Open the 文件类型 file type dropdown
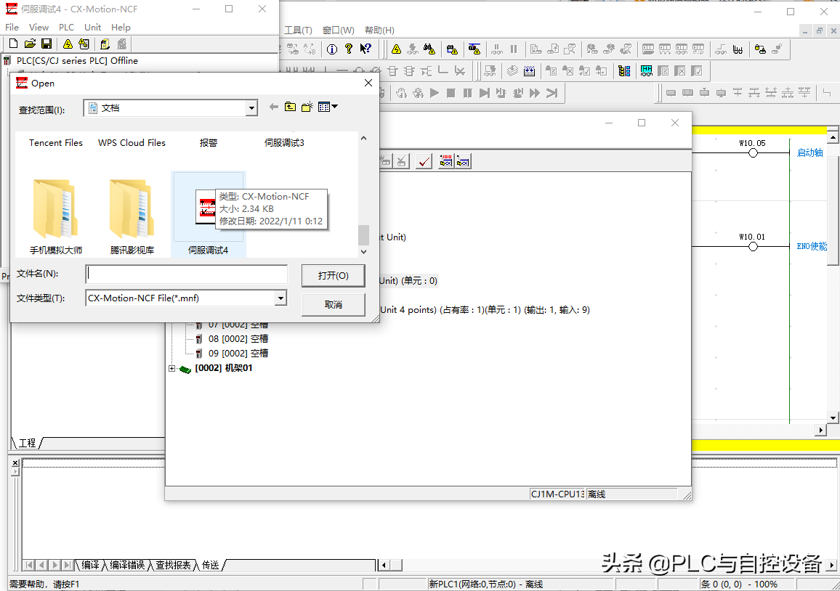 280,298
